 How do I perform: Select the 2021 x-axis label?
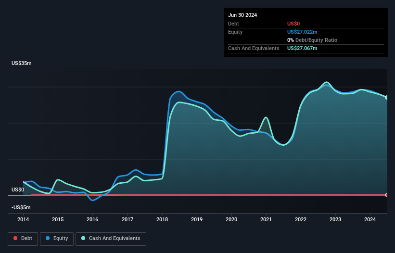click(x=266, y=219)
